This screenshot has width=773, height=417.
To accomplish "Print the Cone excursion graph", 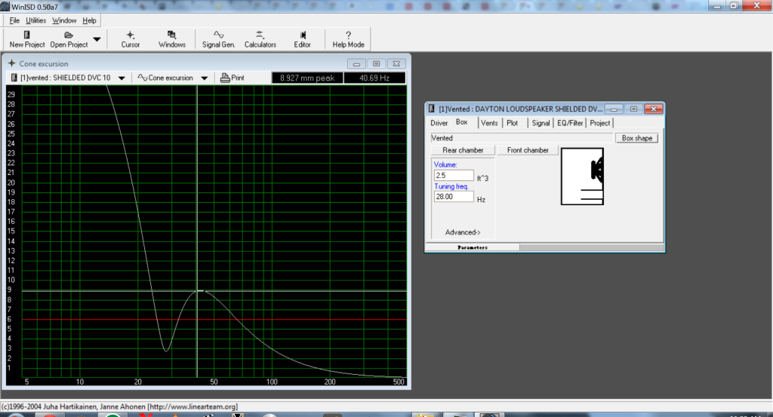I will (x=233, y=78).
